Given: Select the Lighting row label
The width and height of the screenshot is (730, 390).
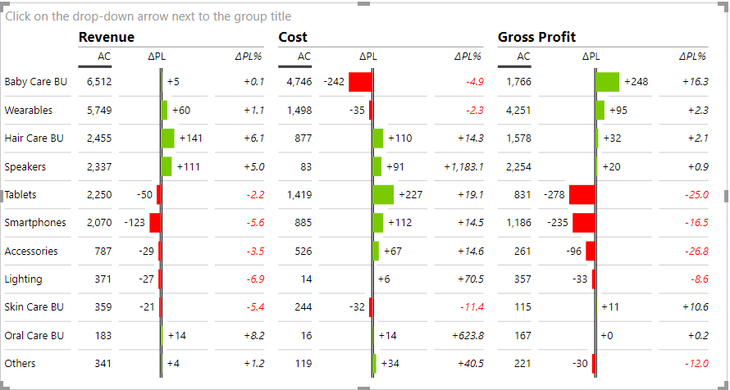Looking at the screenshot, I should point(23,279).
